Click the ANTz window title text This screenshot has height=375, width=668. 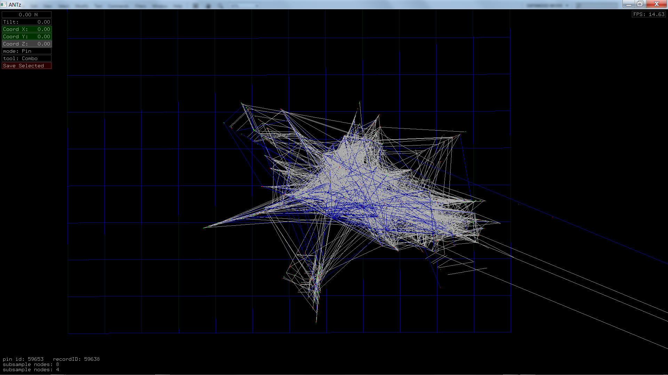click(x=15, y=5)
